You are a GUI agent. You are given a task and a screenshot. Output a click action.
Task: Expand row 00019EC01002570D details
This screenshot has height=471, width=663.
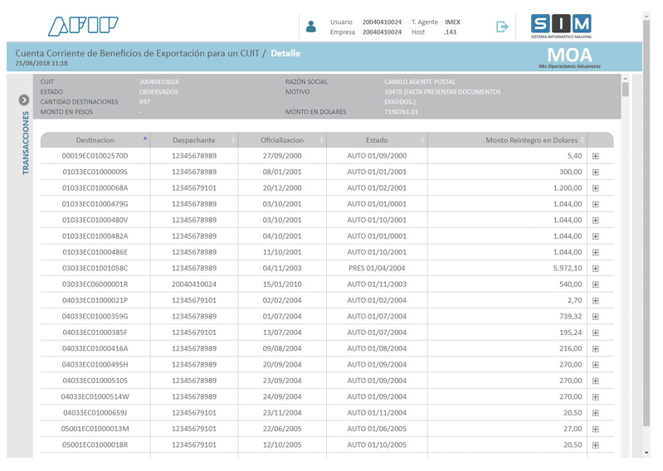tap(595, 156)
